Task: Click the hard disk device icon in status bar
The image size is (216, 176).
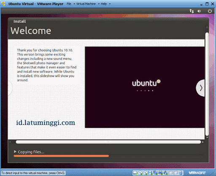Action: [x=135, y=173]
